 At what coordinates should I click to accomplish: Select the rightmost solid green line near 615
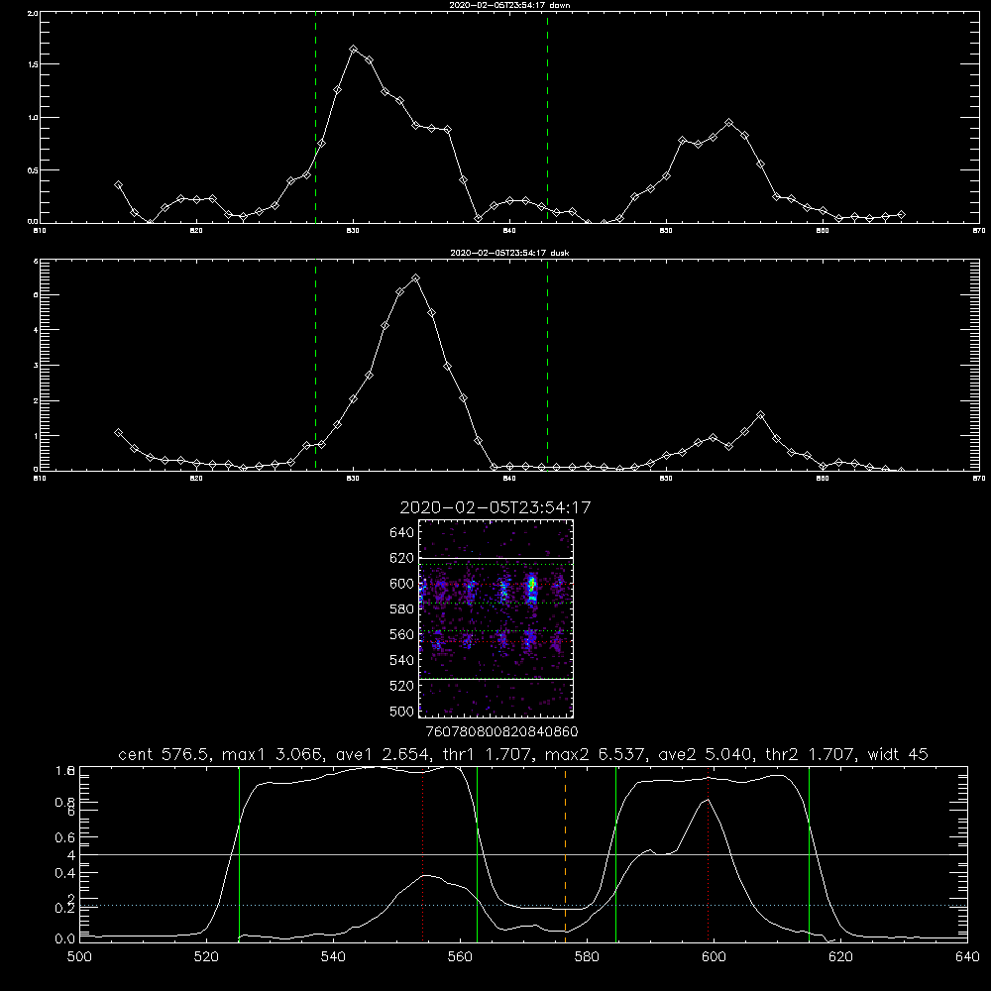(809, 853)
